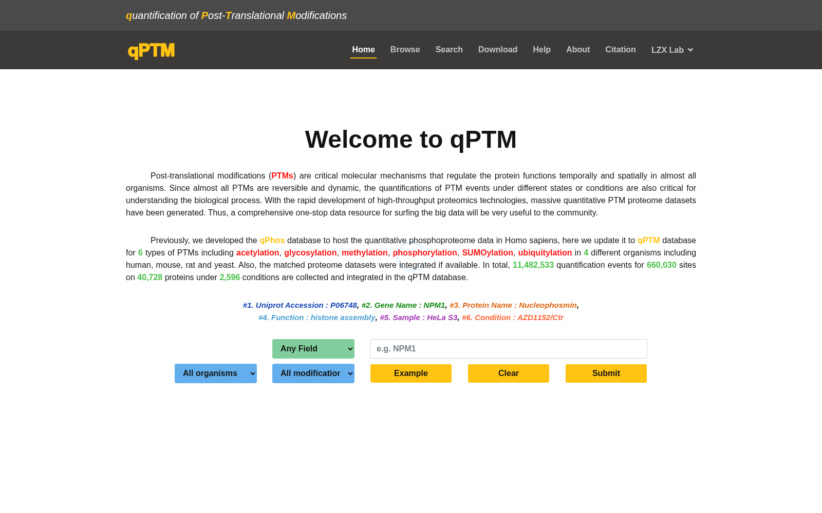The height and width of the screenshot is (513, 822).
Task: Open the All modifications dropdown
Action: tap(313, 373)
